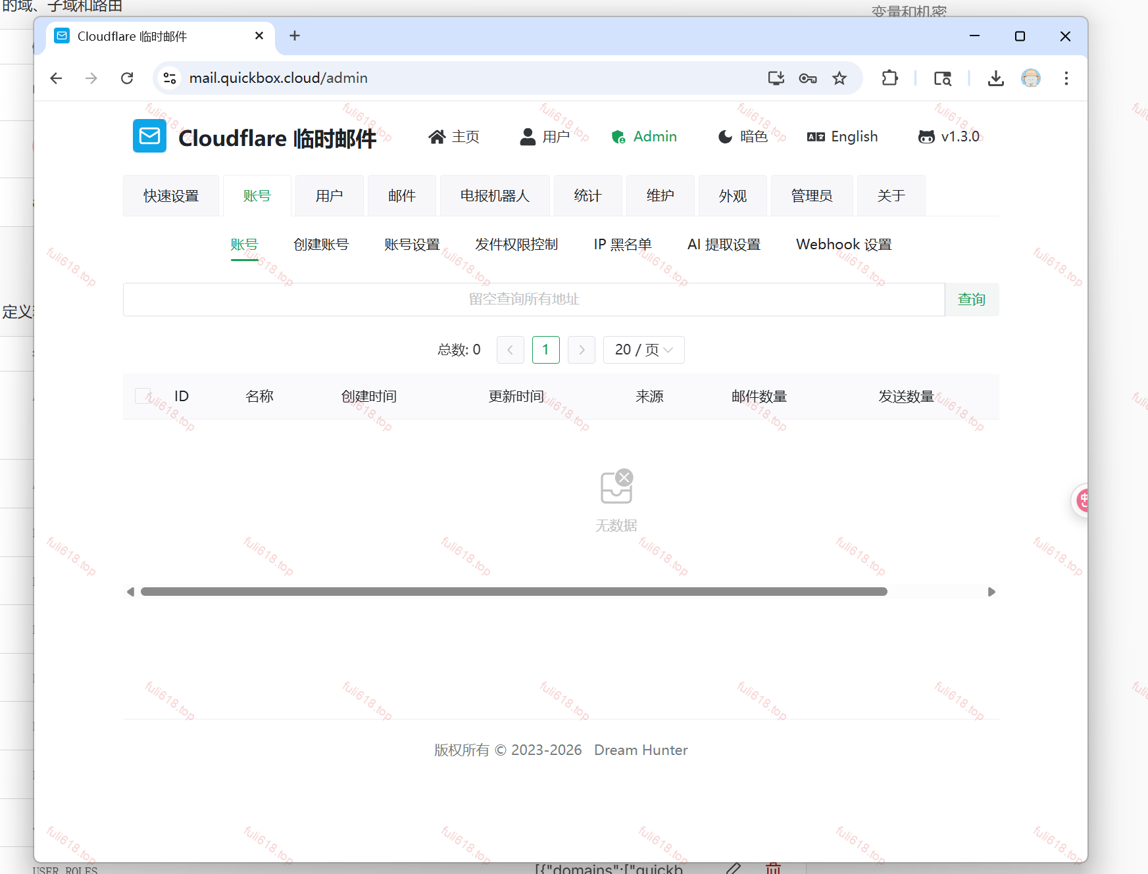Screen dimensions: 1148x874
Task: Go to the previous page arrow
Action: coord(511,350)
